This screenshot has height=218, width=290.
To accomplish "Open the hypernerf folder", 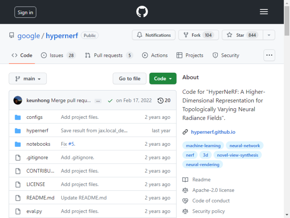I will pos(37,131).
